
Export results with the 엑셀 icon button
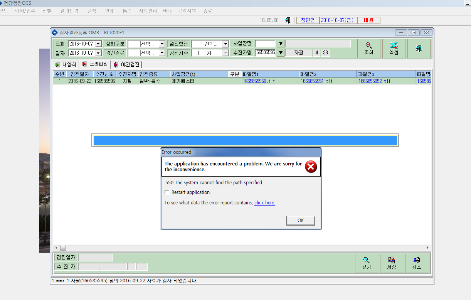(x=394, y=49)
